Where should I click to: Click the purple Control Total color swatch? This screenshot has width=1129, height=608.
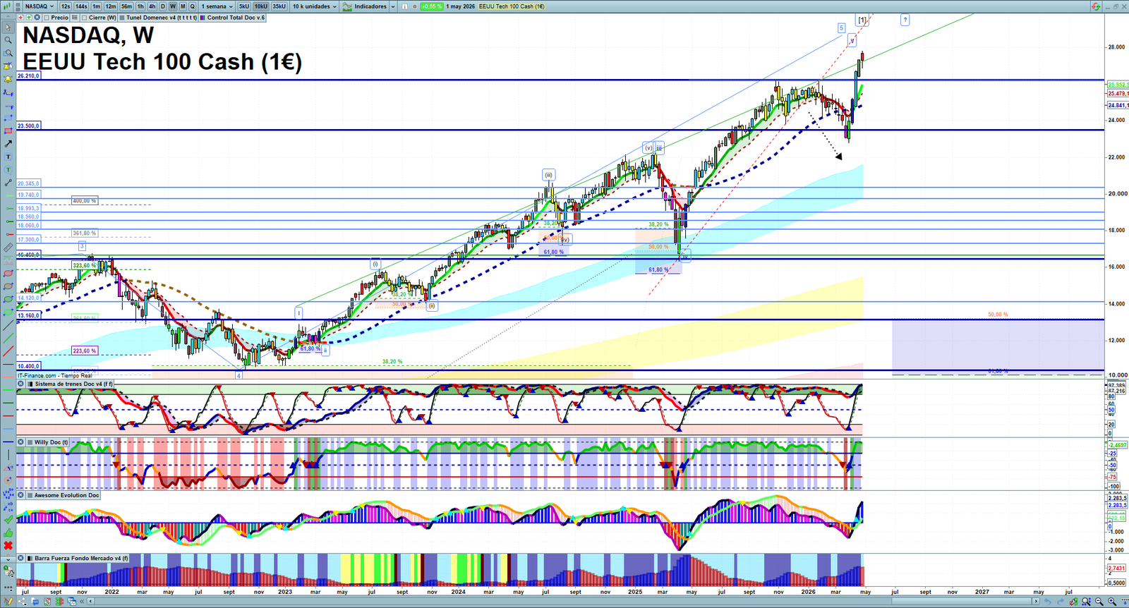[x=203, y=18]
